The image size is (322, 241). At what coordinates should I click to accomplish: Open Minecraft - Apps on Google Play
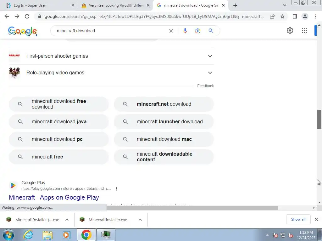pos(54,197)
